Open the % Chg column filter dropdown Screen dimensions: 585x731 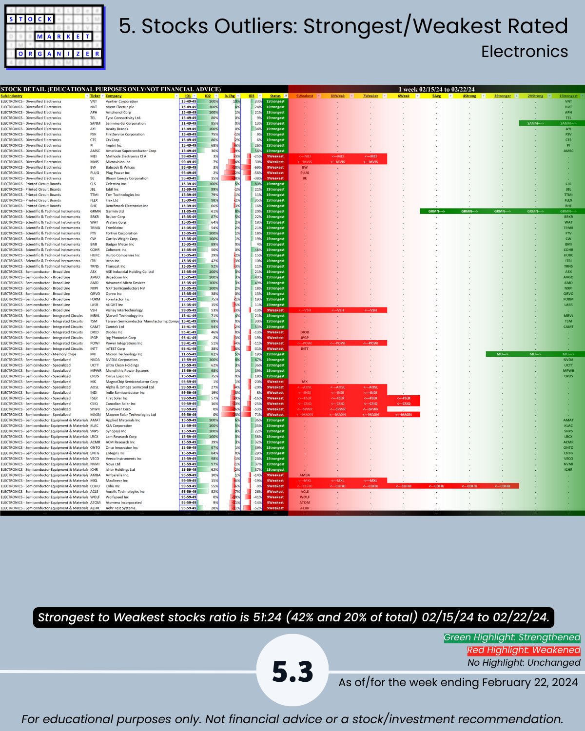(238, 96)
